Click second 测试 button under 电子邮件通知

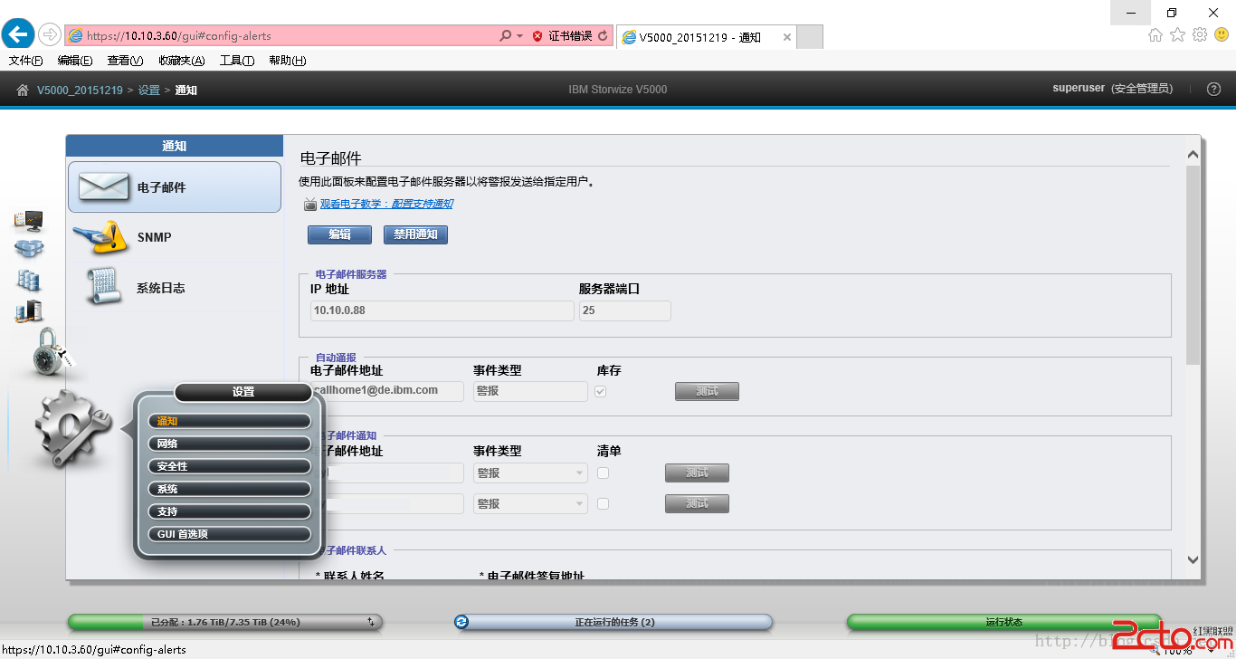697,503
